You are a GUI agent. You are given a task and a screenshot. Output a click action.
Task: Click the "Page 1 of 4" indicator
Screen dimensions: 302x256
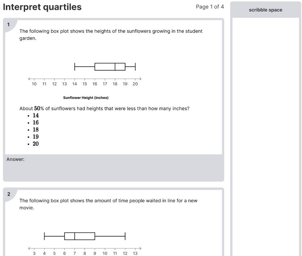210,7
